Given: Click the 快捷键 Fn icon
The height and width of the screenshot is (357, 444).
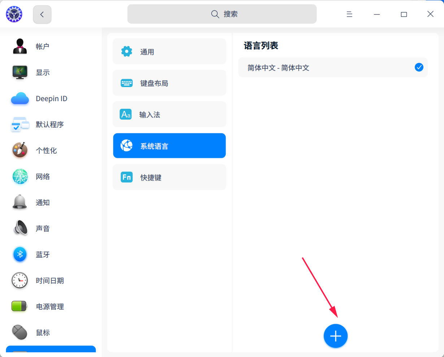Looking at the screenshot, I should click(127, 177).
